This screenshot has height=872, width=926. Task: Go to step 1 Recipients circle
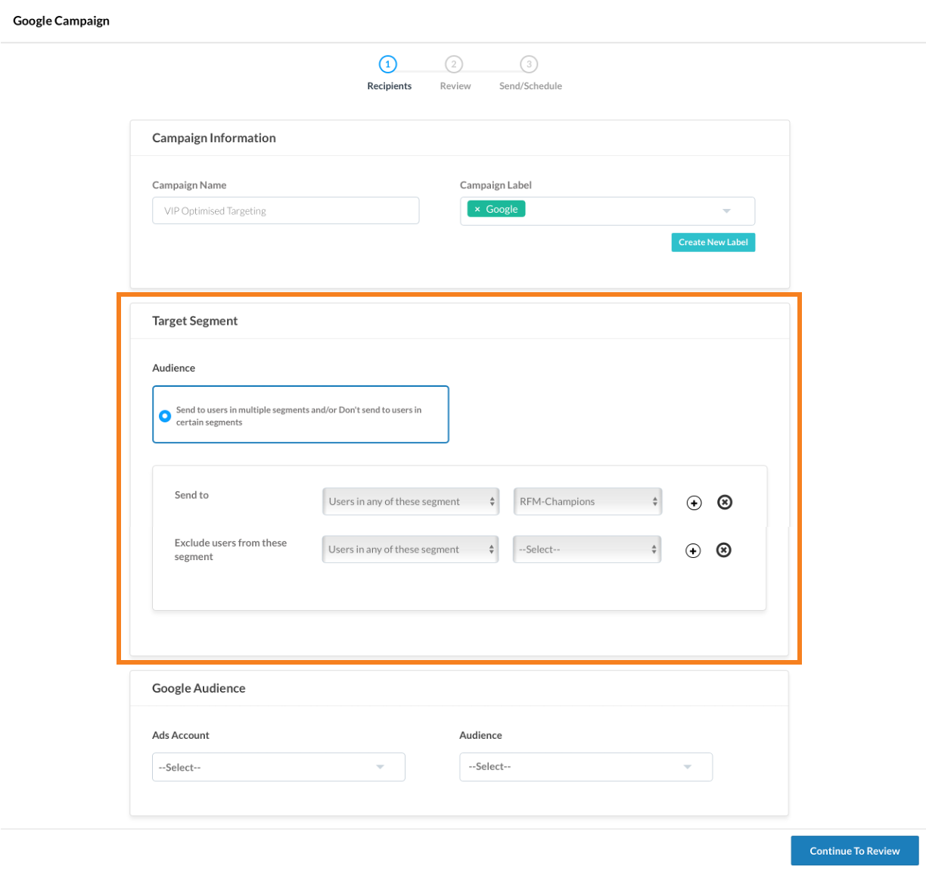tap(387, 64)
